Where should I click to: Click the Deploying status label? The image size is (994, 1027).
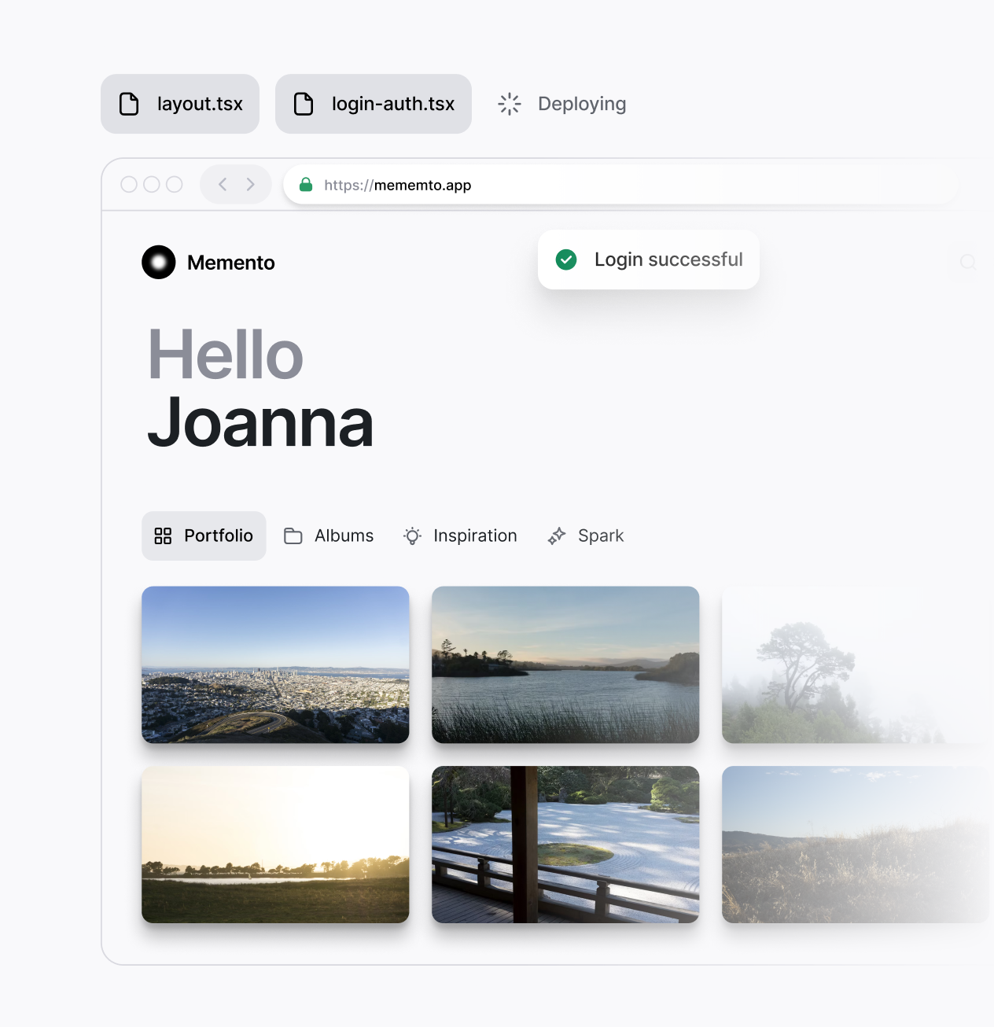pos(582,104)
